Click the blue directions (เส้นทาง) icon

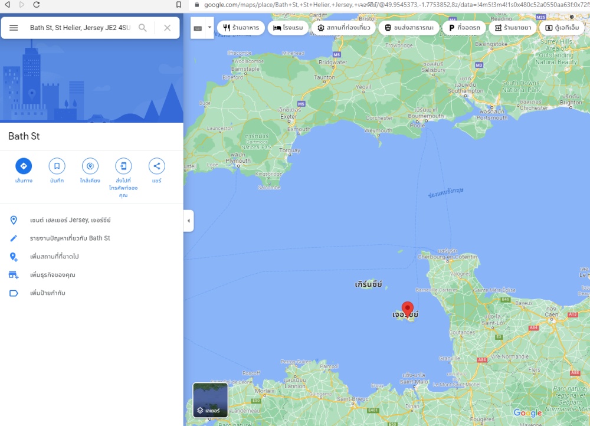(x=24, y=166)
